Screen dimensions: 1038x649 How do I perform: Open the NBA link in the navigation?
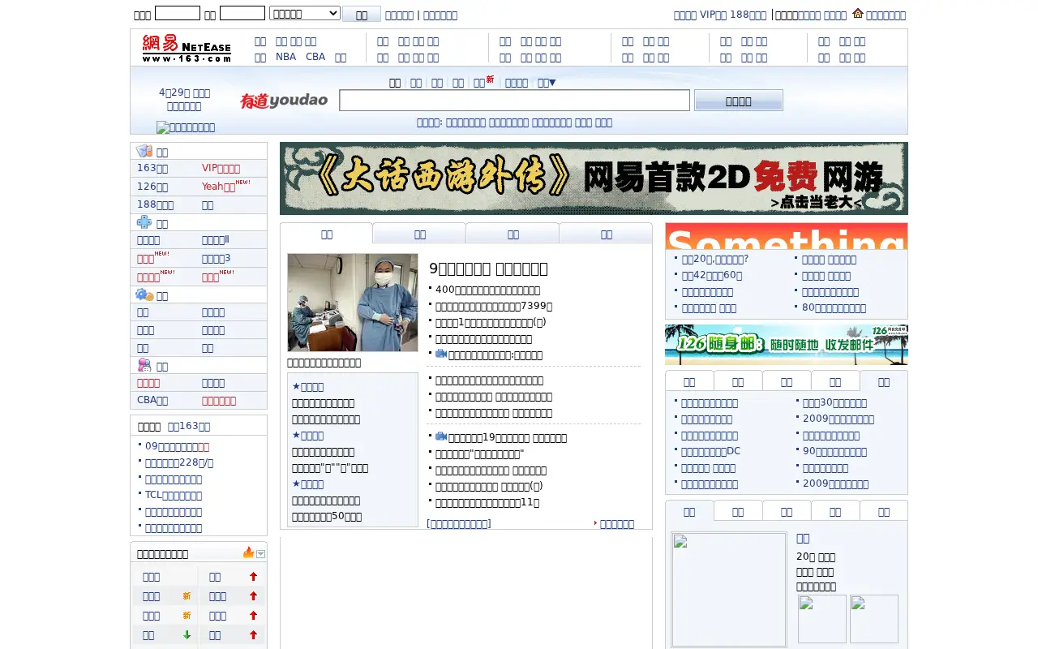(x=285, y=57)
